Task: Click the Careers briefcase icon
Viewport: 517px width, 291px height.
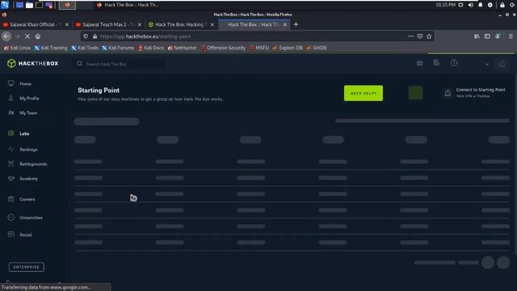Action: pyautogui.click(x=11, y=199)
